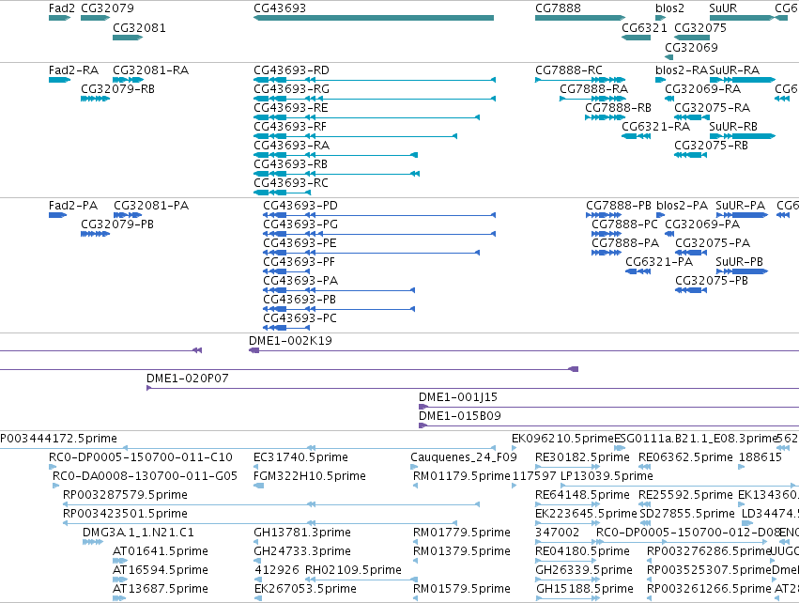The image size is (799, 603).
Task: Click protein CG7888-PA
Action: coord(607,253)
